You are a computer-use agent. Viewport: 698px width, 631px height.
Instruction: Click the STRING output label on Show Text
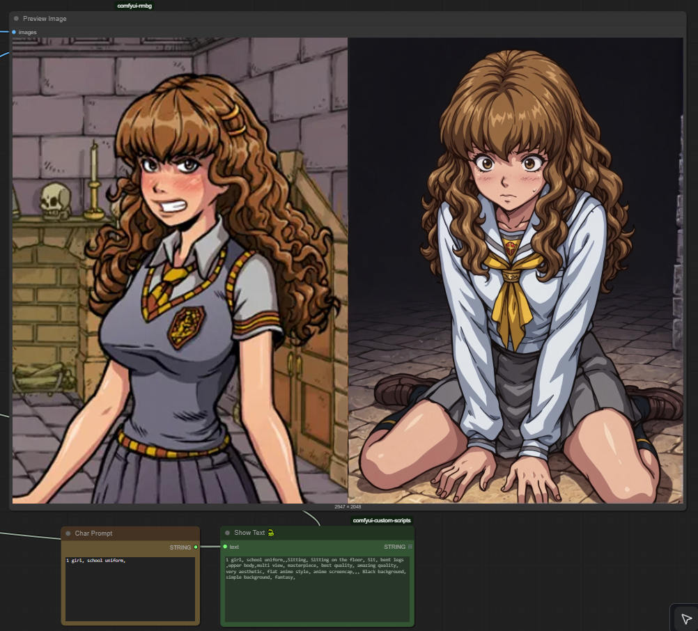394,547
